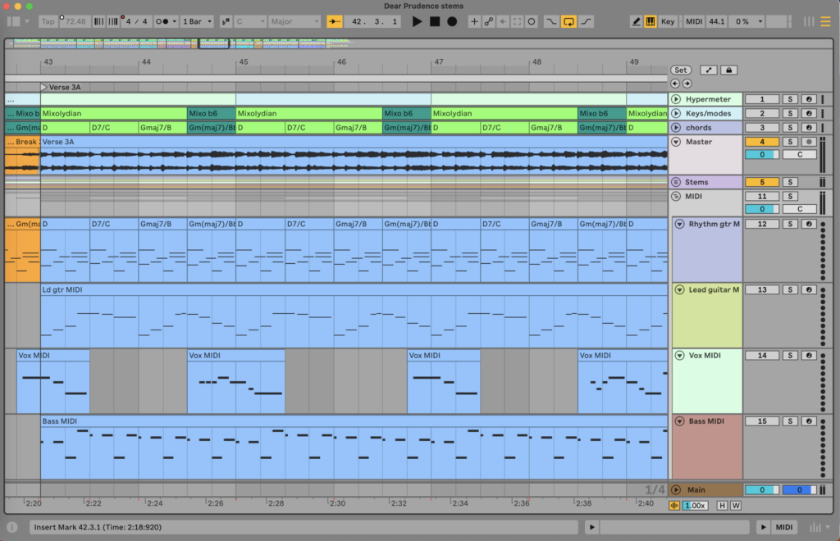Image resolution: width=840 pixels, height=541 pixels.
Task: Toggle MIDI Arrangement Overdub plus icon
Action: click(474, 21)
